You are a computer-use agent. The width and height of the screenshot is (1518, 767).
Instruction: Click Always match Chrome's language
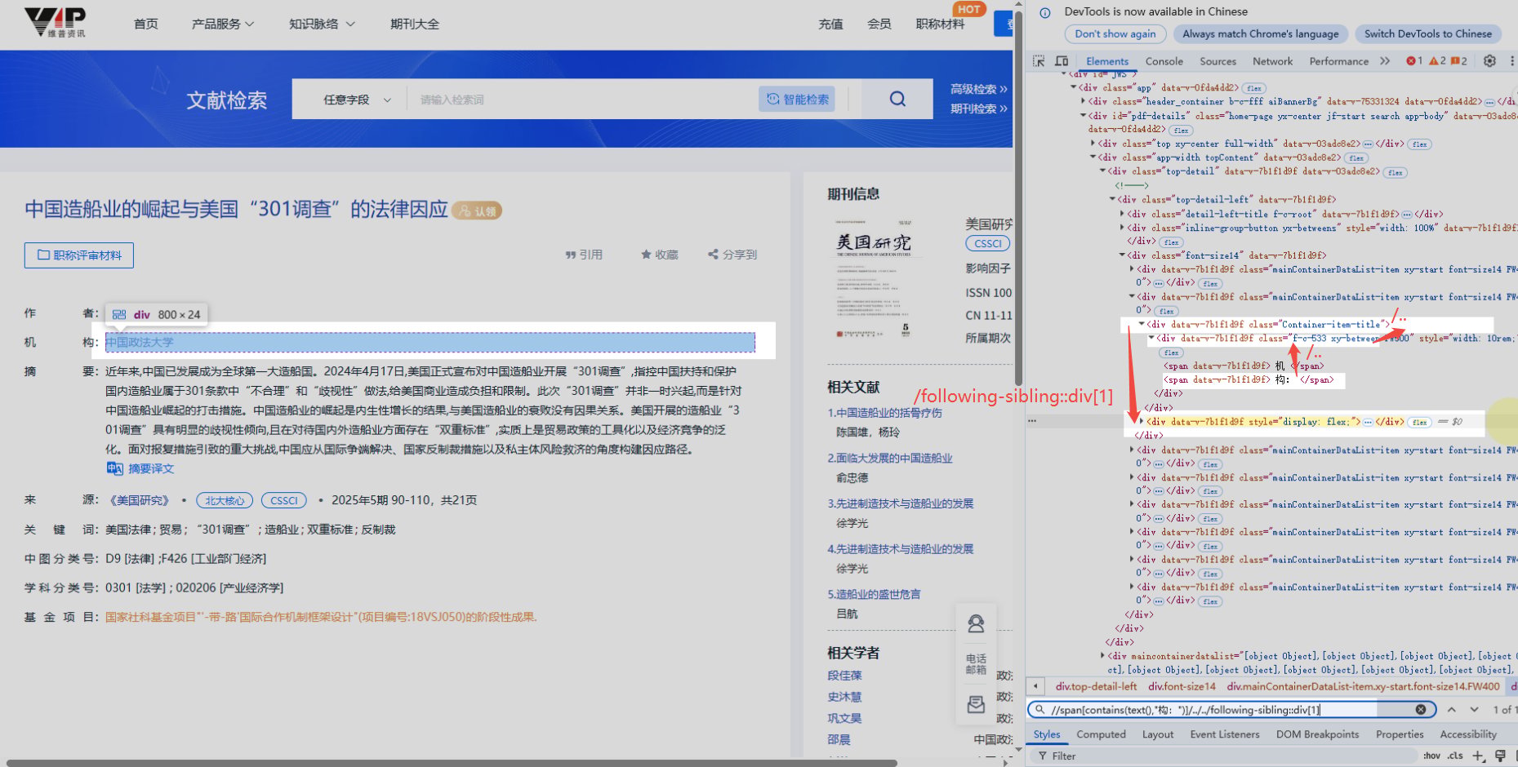click(1260, 33)
